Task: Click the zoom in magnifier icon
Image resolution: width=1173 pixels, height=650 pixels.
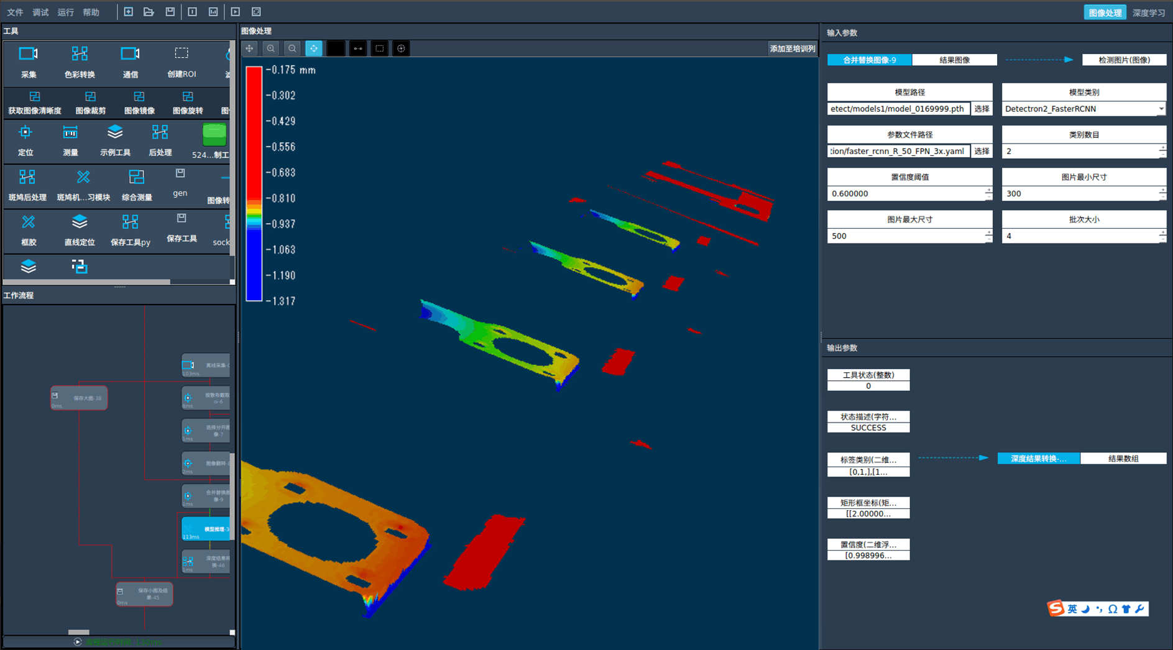Action: (x=271, y=48)
